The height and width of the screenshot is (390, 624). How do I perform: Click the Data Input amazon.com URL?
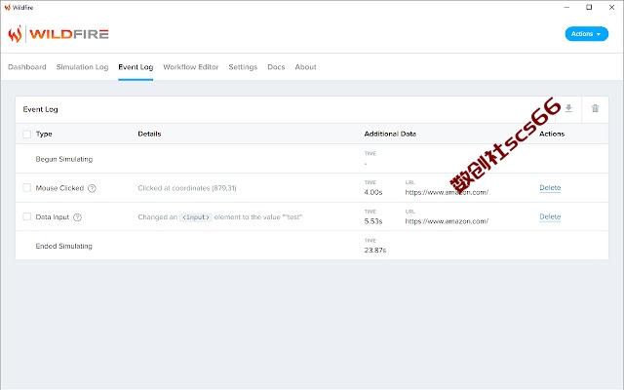pos(447,221)
